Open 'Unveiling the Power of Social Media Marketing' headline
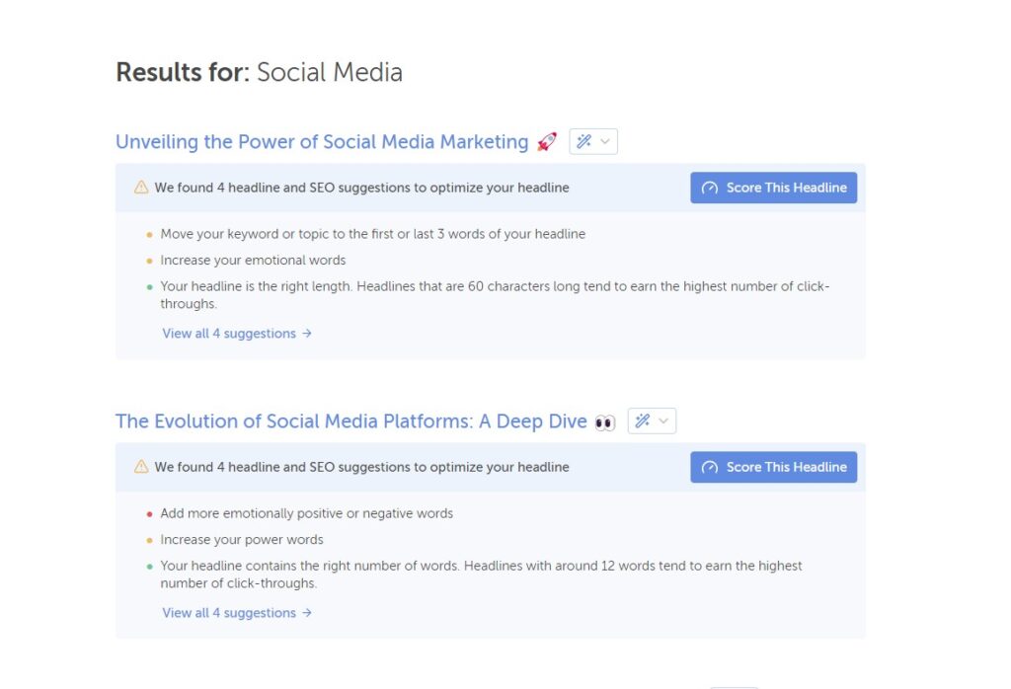This screenshot has height=689, width=1011. click(x=322, y=142)
